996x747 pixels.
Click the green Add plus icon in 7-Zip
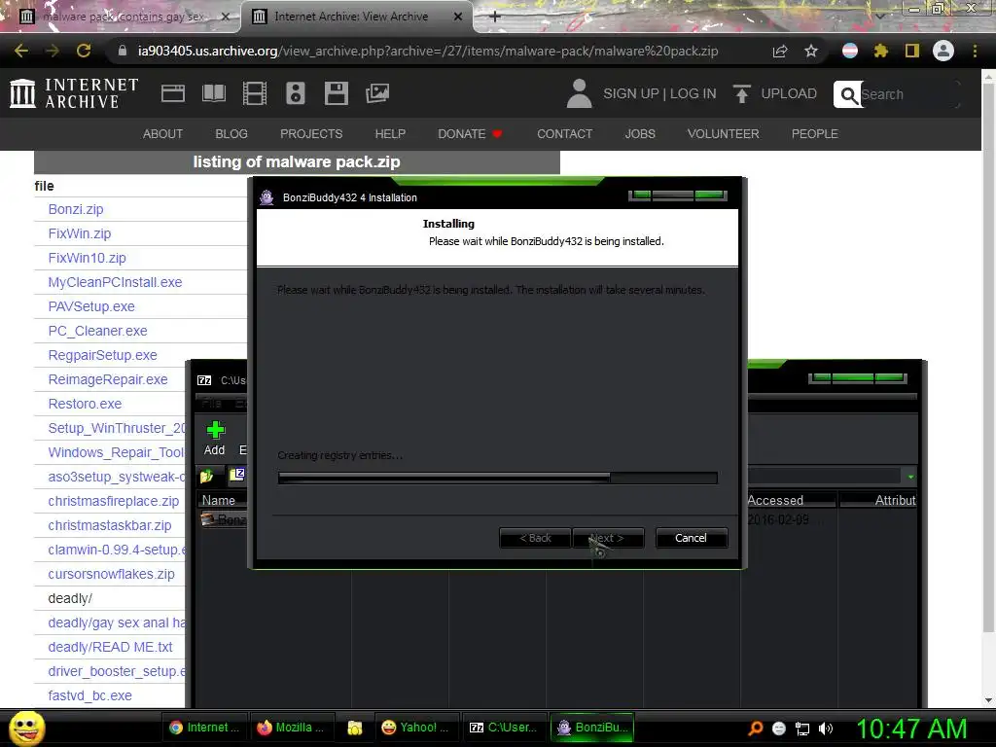(215, 430)
